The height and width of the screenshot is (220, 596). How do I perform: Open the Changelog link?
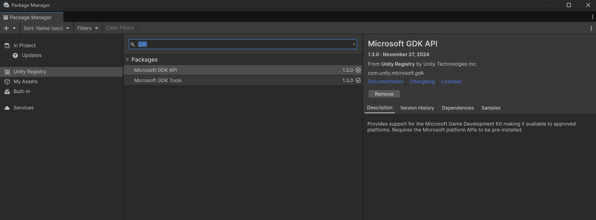(422, 81)
